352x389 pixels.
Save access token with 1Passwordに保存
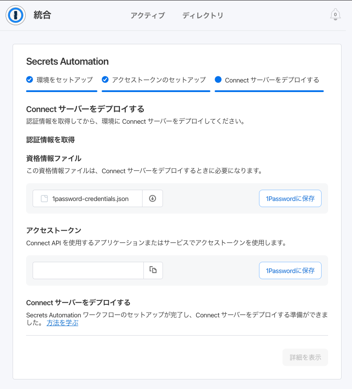(x=290, y=270)
